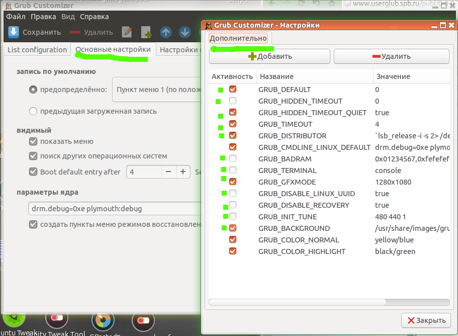Sort by Активность column header

click(x=232, y=76)
